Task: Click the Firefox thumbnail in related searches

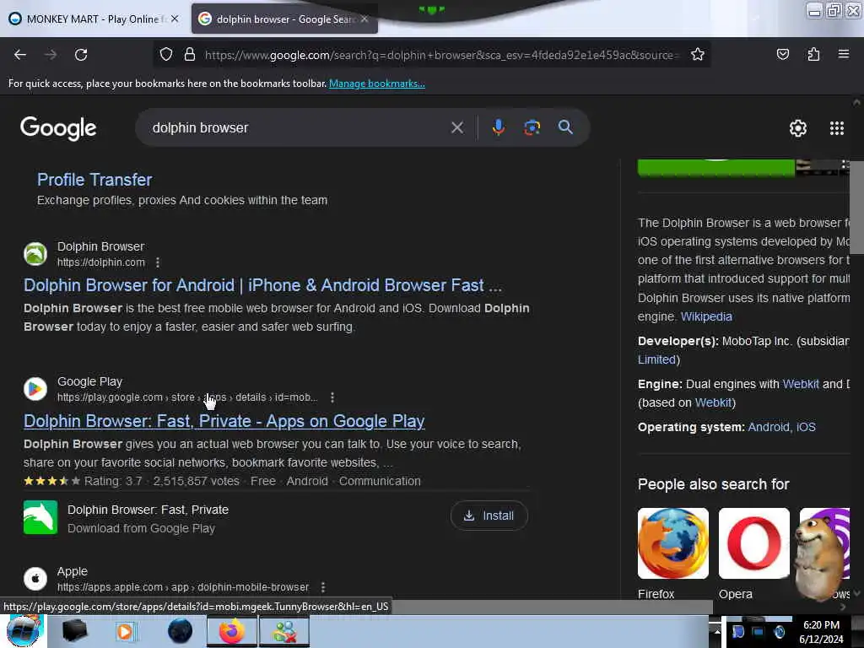Action: (673, 543)
